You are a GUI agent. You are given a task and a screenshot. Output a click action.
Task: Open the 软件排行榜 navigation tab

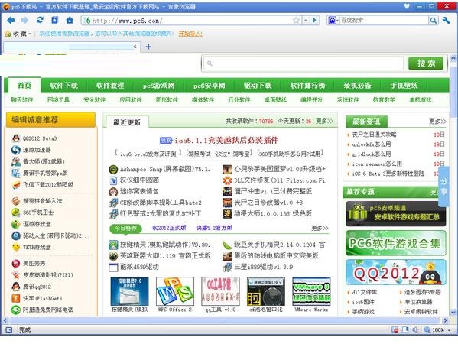tap(307, 86)
